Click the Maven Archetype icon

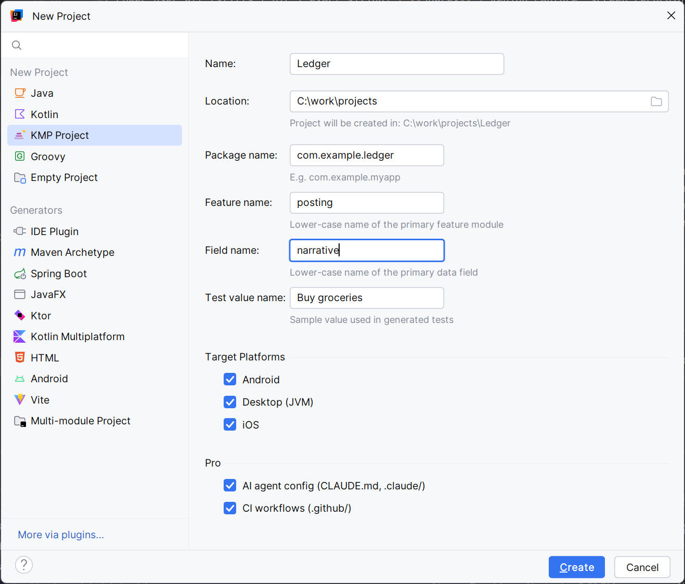20,252
